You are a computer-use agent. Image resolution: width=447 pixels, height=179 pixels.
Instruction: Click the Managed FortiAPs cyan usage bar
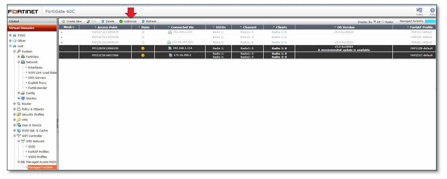point(430,21)
